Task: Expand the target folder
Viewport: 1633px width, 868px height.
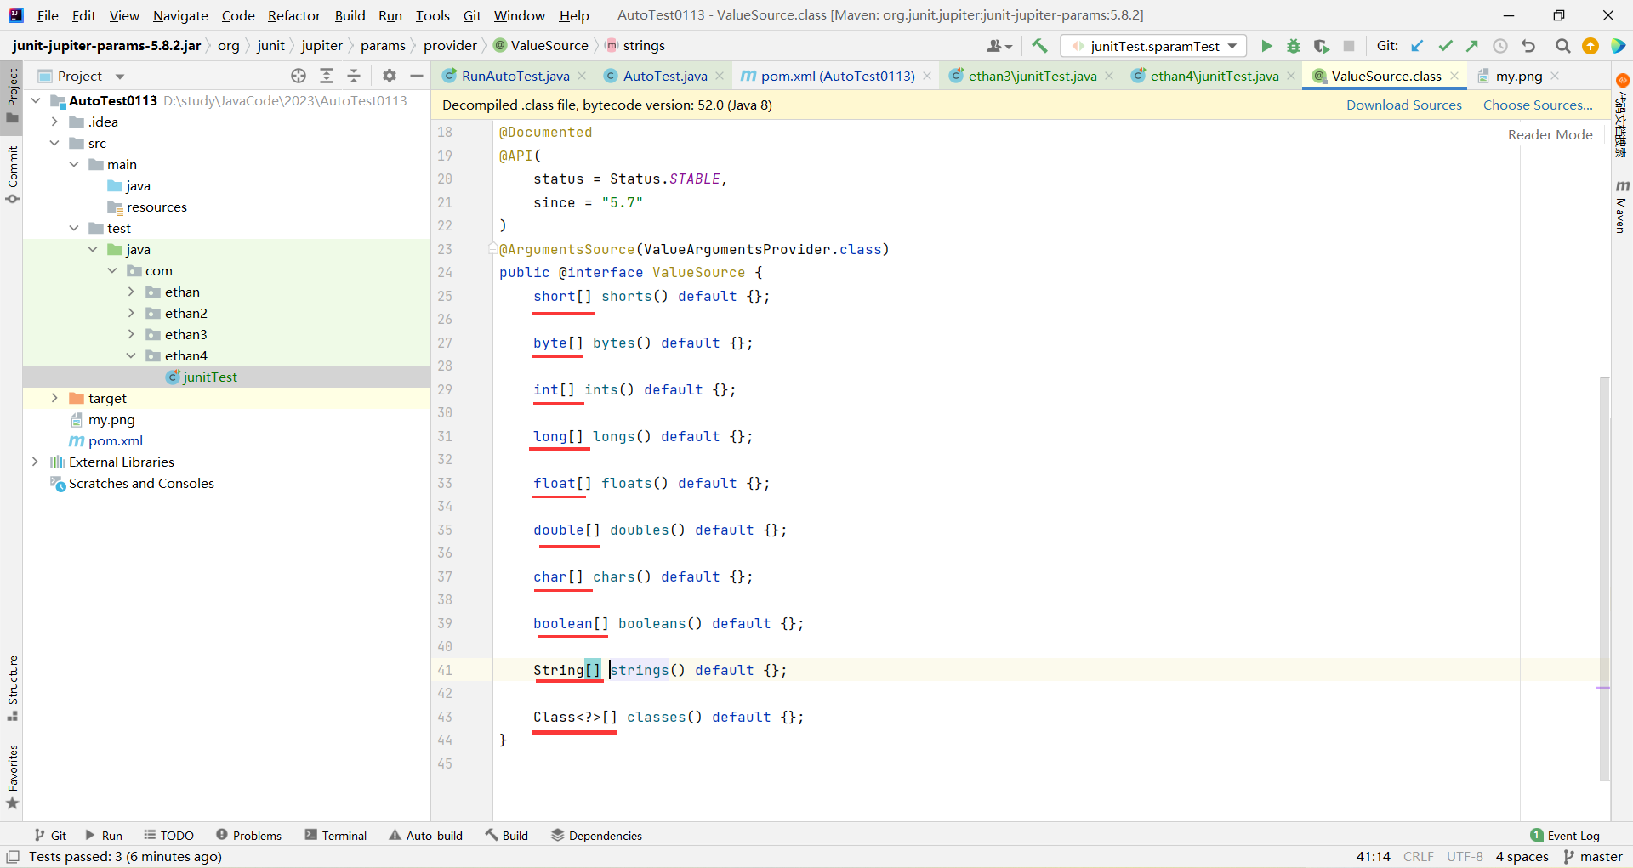Action: coord(54,398)
